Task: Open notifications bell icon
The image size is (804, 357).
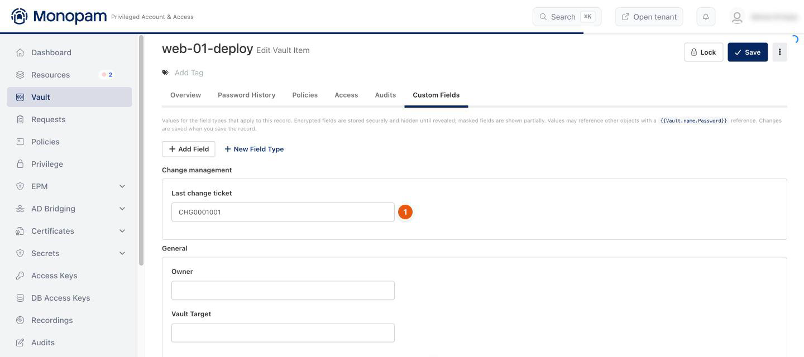Action: click(706, 17)
